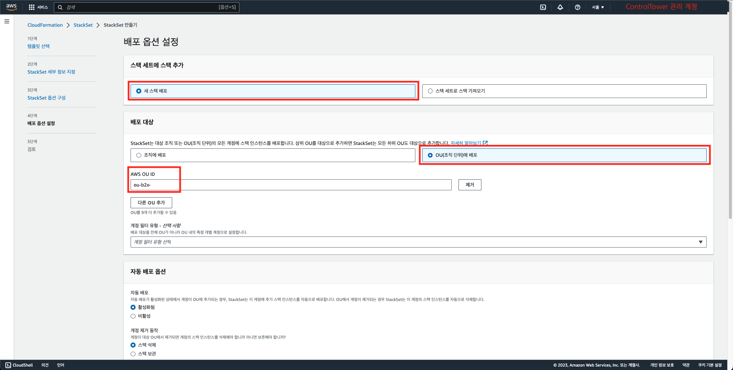Open the notifications bell icon
The height and width of the screenshot is (370, 733).
(560, 7)
